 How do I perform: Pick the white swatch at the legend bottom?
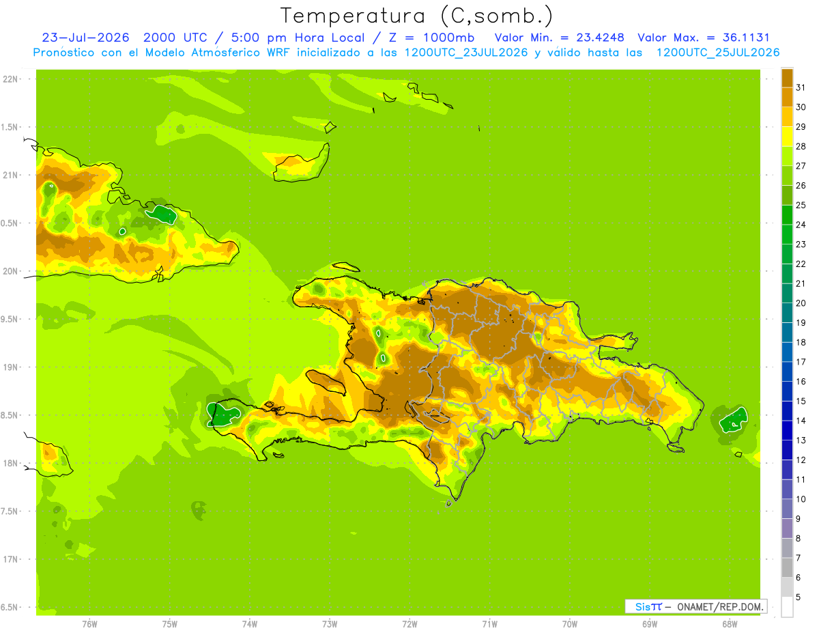(787, 606)
